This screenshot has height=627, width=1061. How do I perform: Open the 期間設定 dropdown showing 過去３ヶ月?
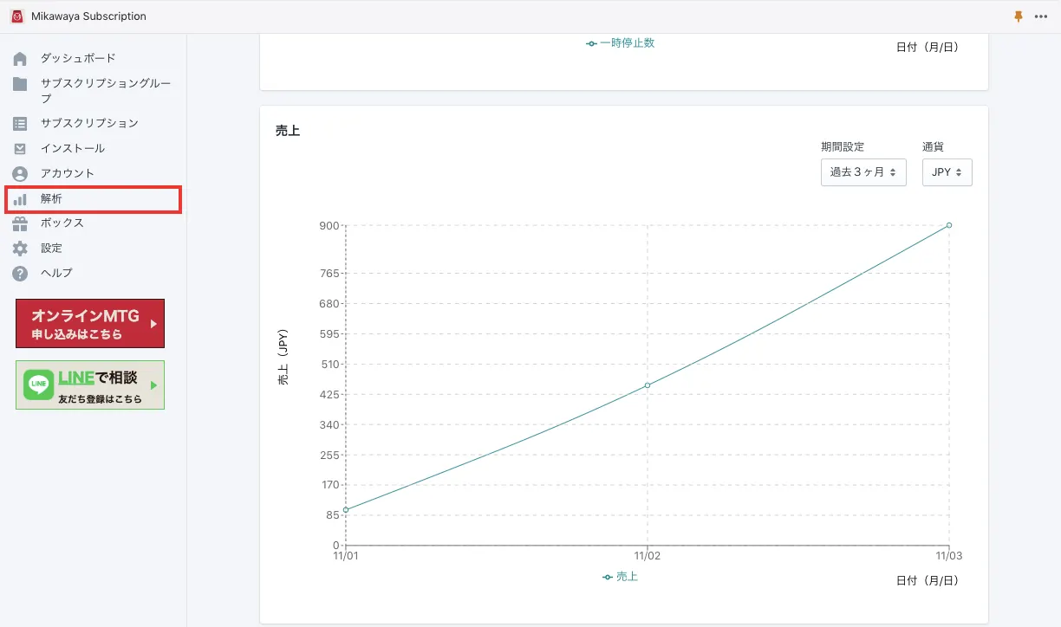[863, 172]
